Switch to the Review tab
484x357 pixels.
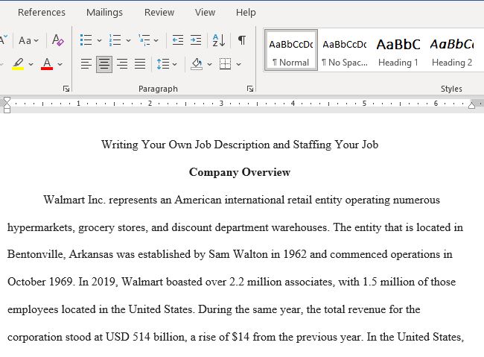tap(159, 13)
